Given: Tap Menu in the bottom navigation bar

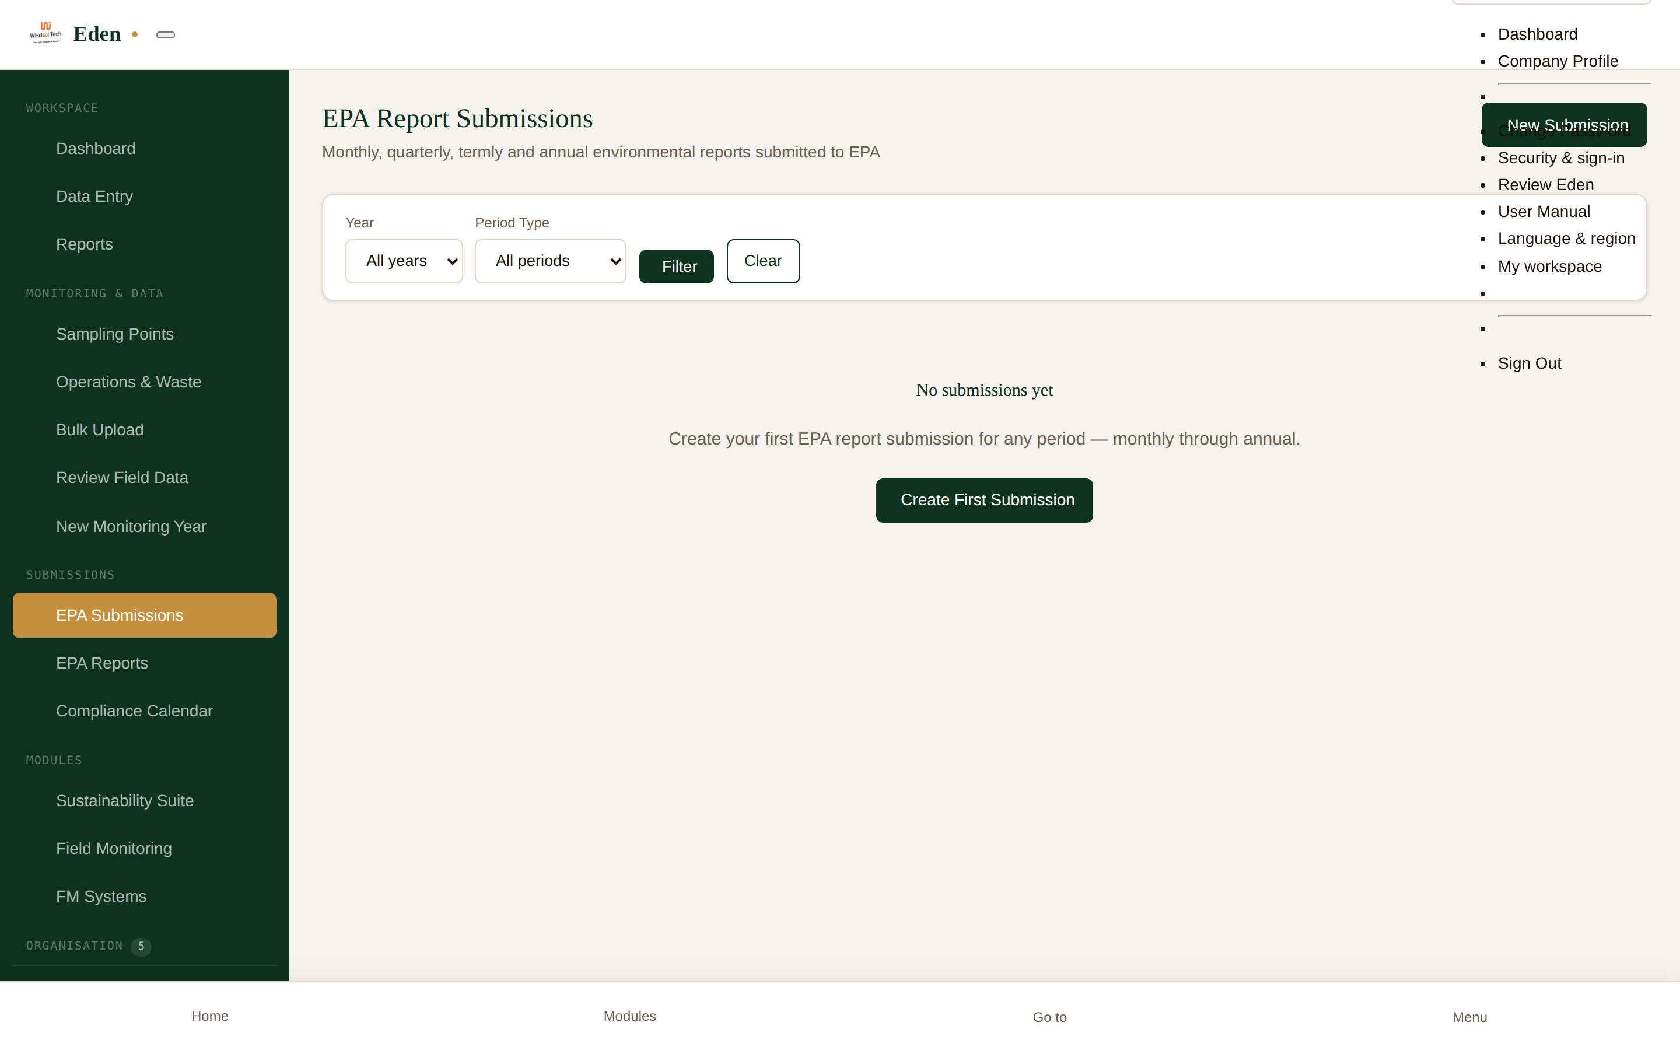Looking at the screenshot, I should [1469, 1017].
